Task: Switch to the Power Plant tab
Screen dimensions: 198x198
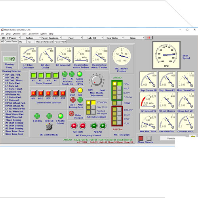Action: pyautogui.click(x=60, y=42)
